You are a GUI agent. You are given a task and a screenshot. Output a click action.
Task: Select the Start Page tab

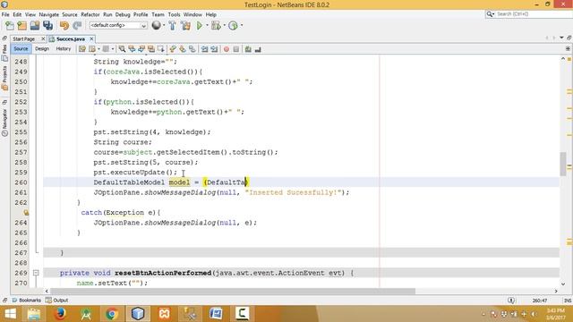click(24, 38)
